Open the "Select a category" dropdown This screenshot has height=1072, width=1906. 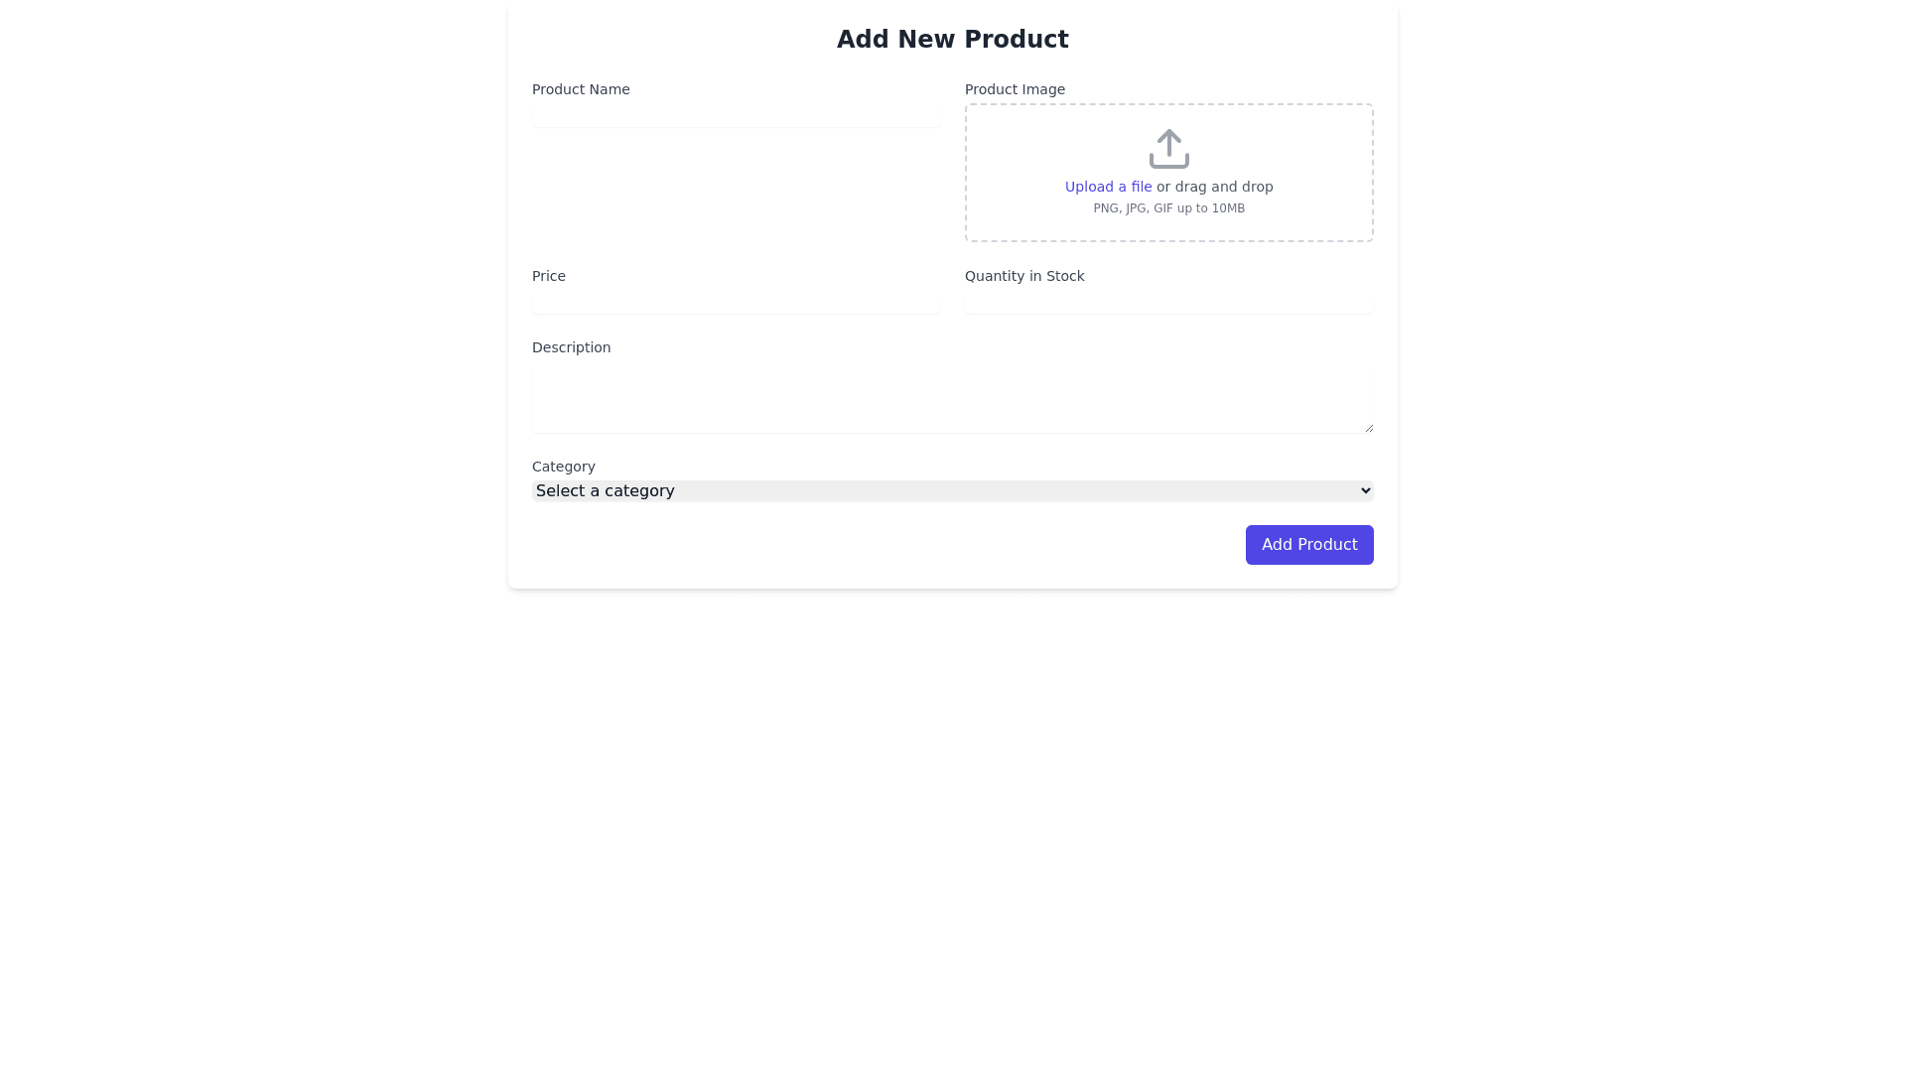coord(951,491)
